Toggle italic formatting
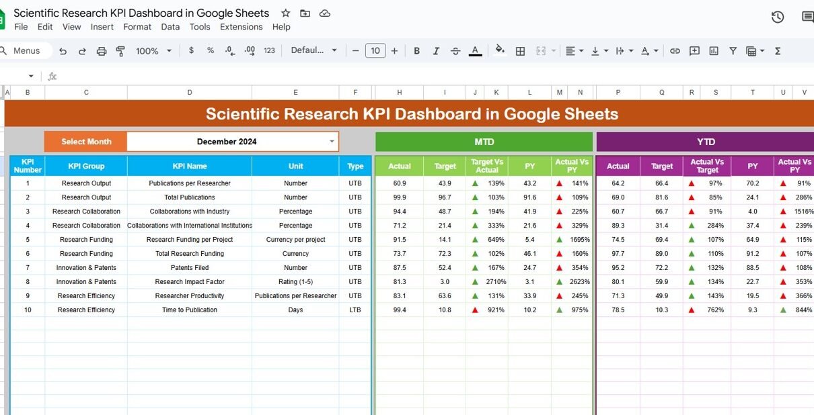The height and width of the screenshot is (415, 814). [436, 51]
